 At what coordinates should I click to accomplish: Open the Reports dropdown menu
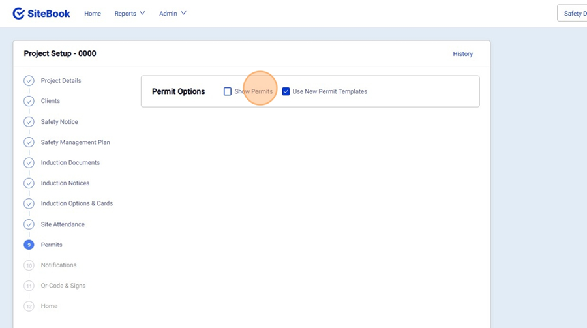point(129,14)
